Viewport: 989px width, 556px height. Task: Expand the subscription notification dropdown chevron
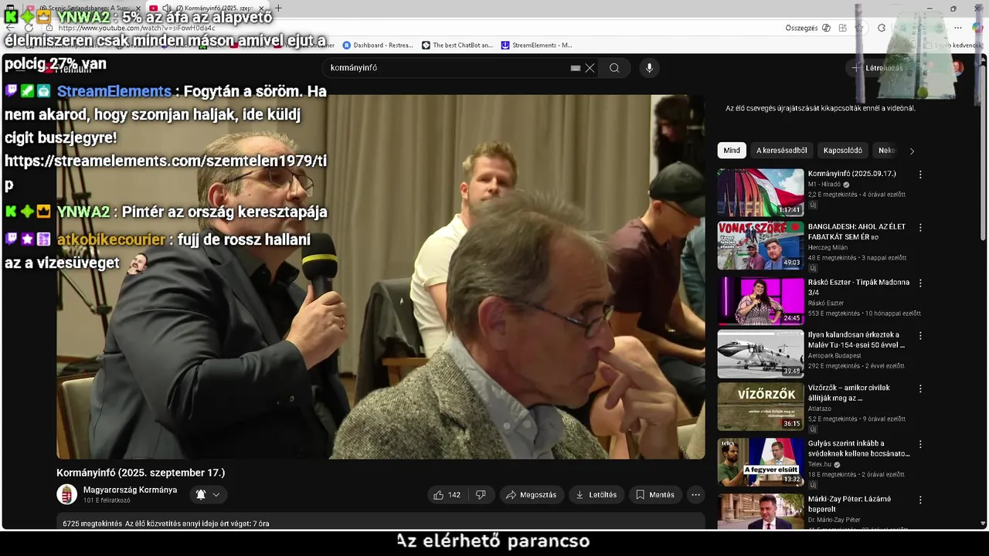click(216, 495)
